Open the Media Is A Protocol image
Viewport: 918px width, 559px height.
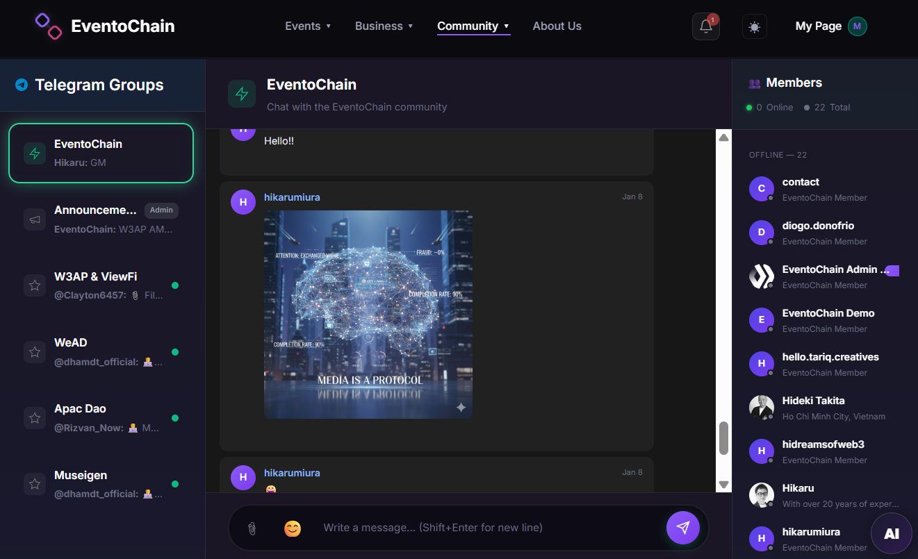point(368,315)
